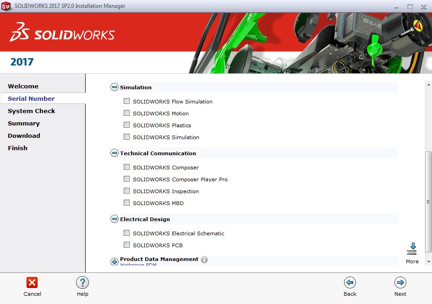
Task: Click the SOLIDWORKS Inspection label
Action: pyautogui.click(x=165, y=191)
